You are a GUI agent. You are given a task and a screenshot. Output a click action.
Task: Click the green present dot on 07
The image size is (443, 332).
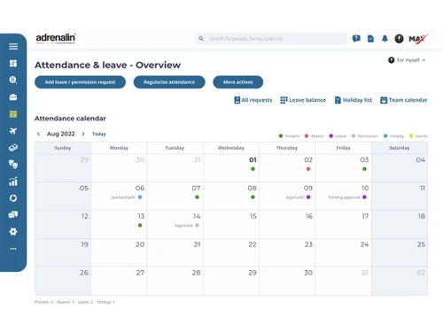coord(197,197)
